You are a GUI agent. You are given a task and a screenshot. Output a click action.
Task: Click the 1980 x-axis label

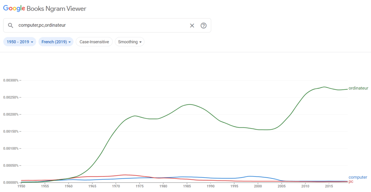(x=163, y=187)
